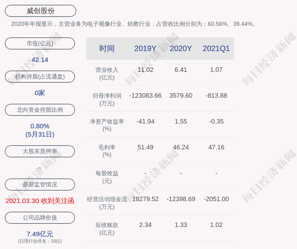Click the 毛利率(%) row label
The image size is (297, 249).
coord(107,151)
